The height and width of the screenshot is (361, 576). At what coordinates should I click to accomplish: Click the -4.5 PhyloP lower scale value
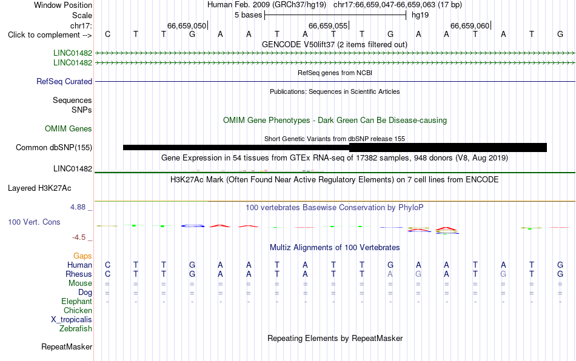click(79, 237)
